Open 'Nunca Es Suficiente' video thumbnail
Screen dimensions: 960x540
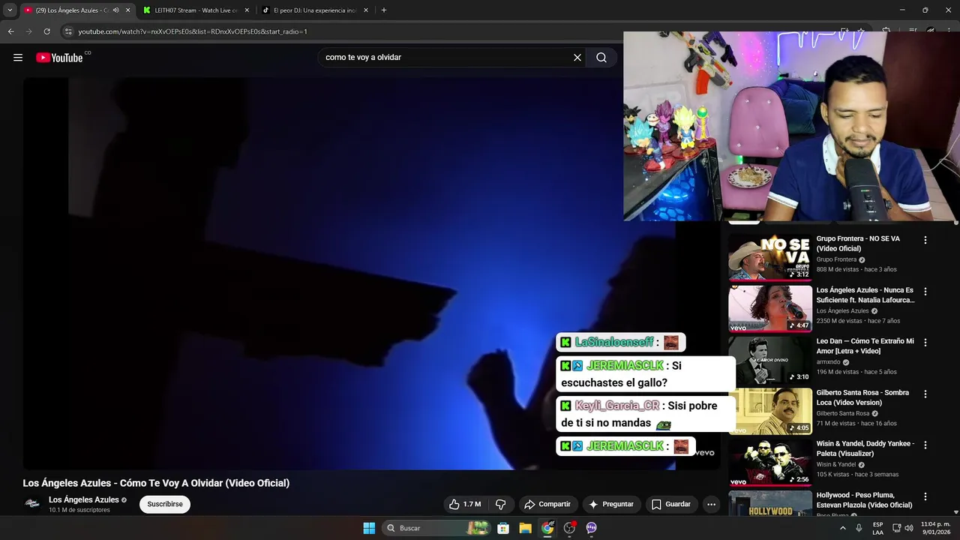[x=770, y=308]
